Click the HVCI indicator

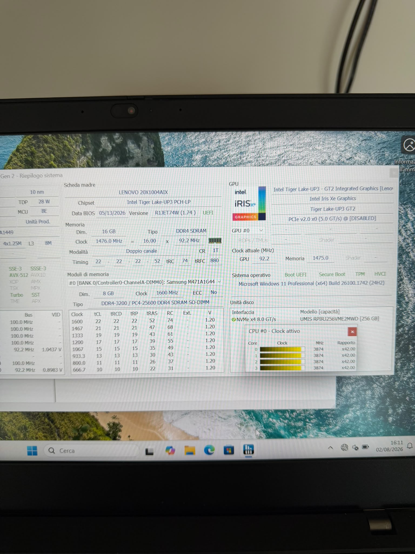380,274
